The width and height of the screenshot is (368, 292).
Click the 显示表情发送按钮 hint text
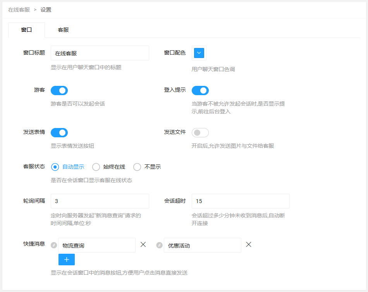click(72, 146)
